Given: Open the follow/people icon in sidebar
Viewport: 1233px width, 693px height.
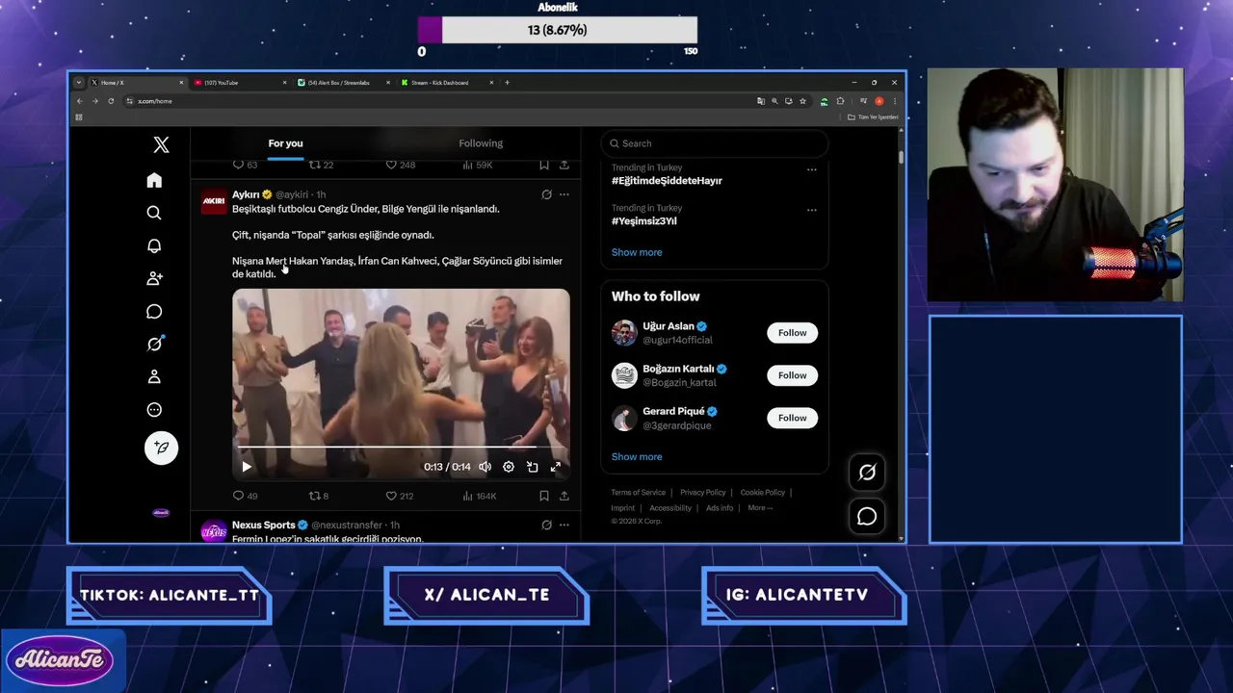Looking at the screenshot, I should 154,278.
